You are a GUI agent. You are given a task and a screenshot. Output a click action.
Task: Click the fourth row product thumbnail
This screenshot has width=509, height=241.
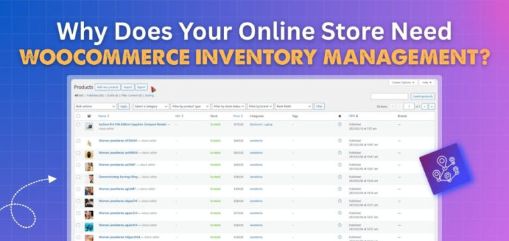89,167
